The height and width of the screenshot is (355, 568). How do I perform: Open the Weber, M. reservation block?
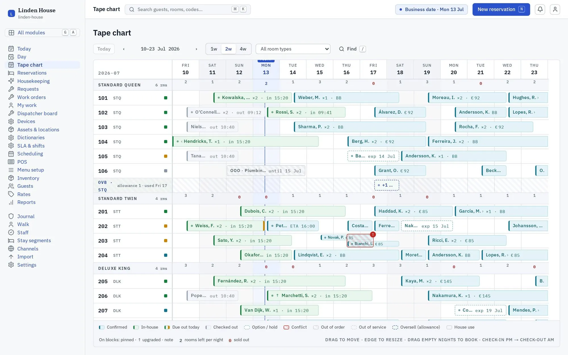tap(346, 98)
